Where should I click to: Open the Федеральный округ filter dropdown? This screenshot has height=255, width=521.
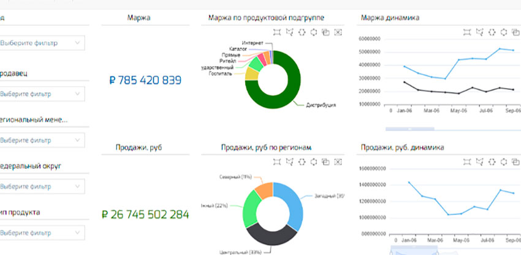click(42, 186)
